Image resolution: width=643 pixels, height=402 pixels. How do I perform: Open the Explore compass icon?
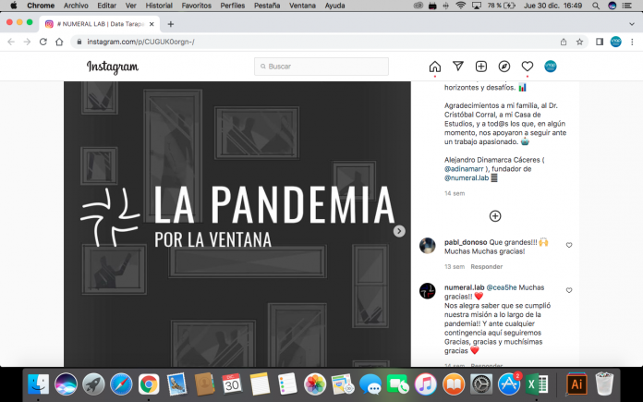(x=504, y=67)
